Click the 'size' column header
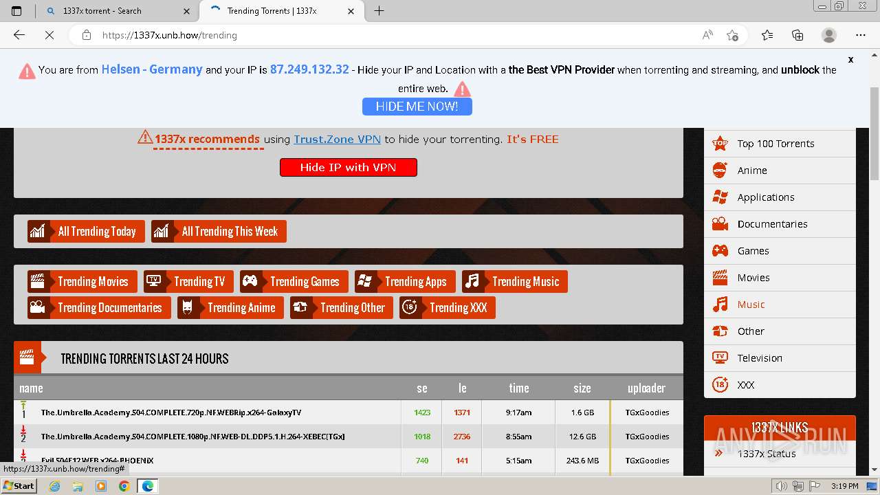 point(582,388)
